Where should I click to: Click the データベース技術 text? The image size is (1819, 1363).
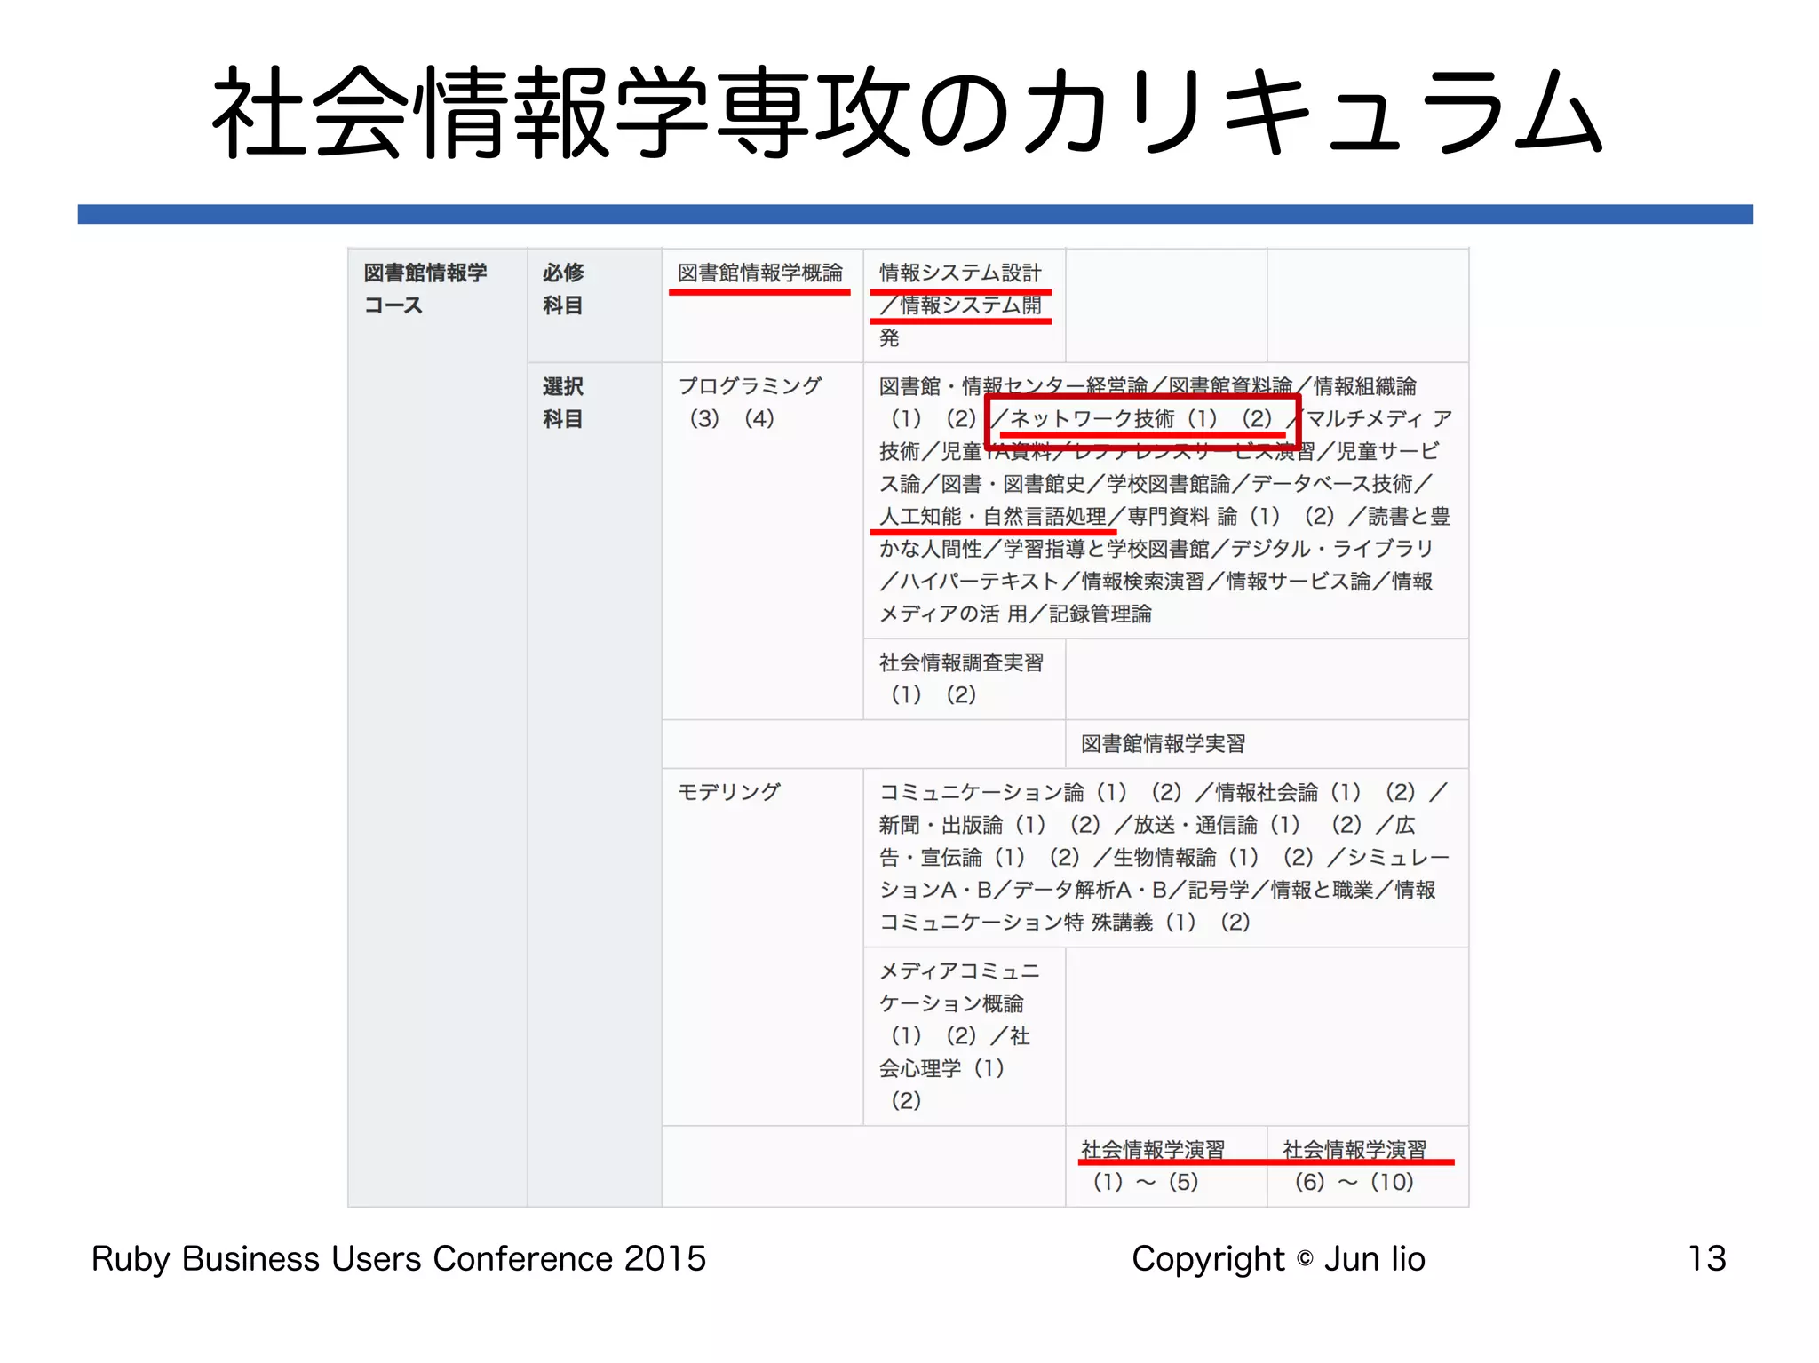(x=1331, y=483)
